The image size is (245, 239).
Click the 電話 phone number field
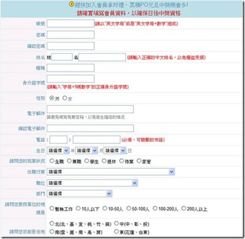click(x=97, y=140)
